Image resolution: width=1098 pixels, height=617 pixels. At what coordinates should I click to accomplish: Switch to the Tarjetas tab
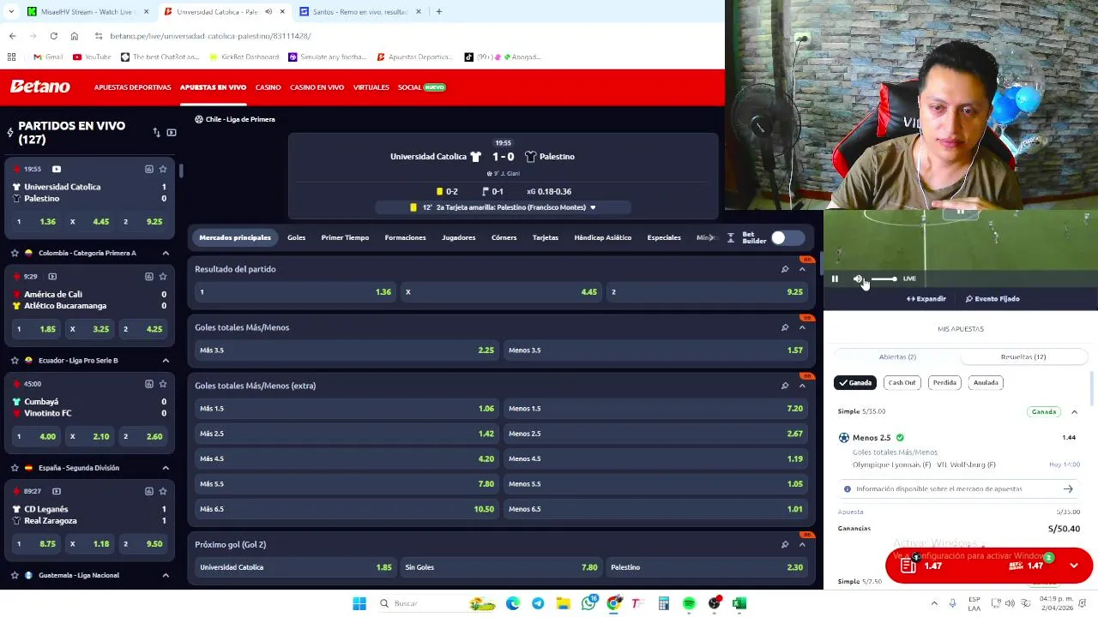[545, 237]
